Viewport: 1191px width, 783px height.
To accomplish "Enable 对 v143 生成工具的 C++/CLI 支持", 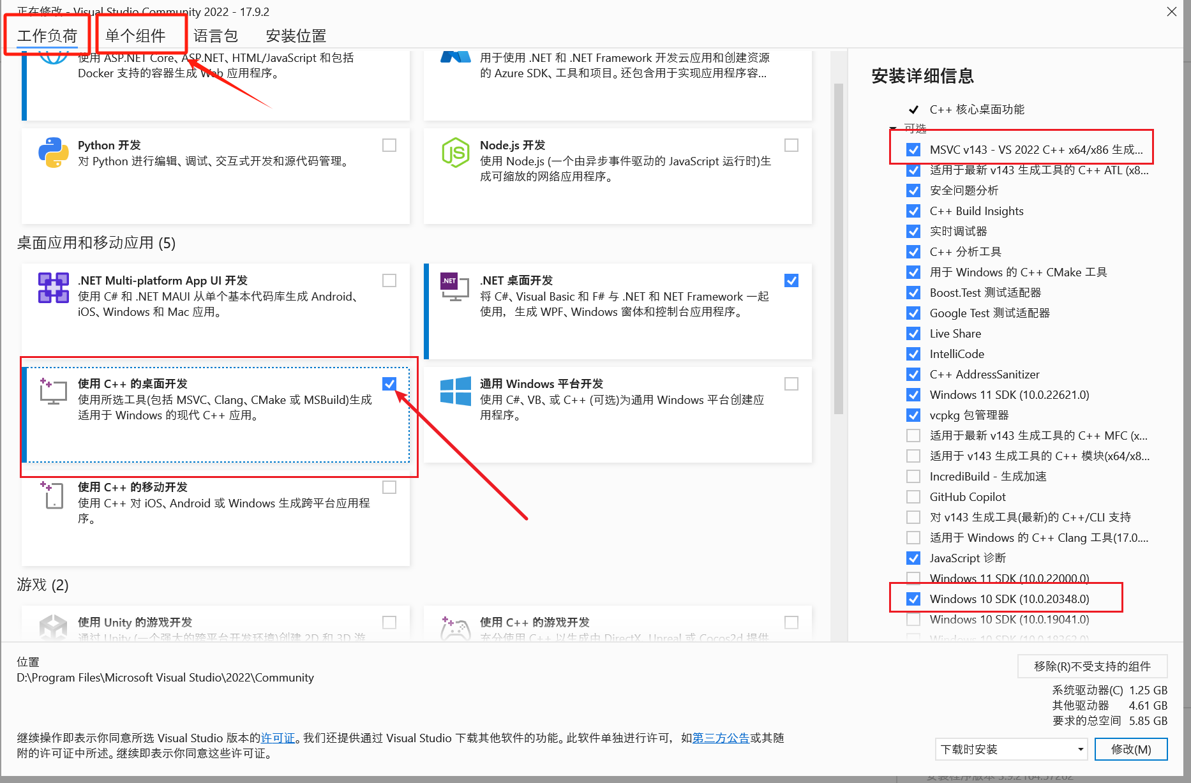I will point(913,518).
